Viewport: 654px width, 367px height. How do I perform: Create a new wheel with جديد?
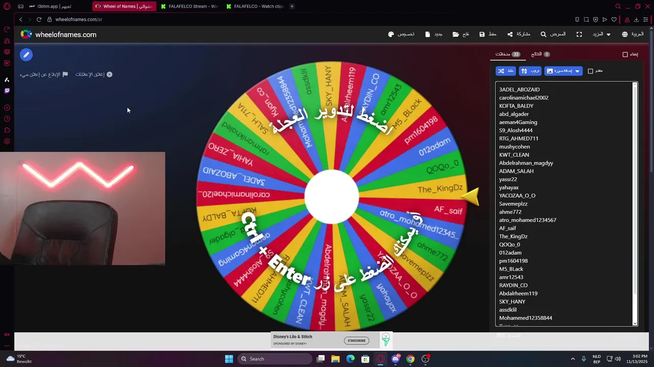pyautogui.click(x=434, y=34)
